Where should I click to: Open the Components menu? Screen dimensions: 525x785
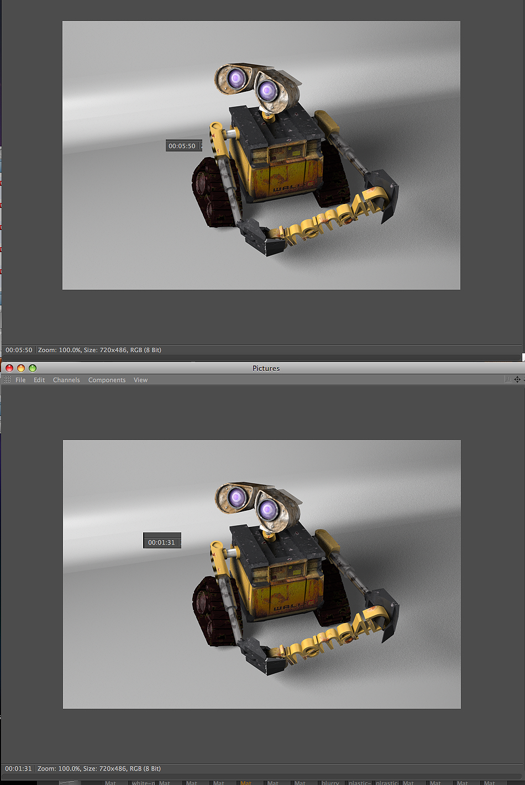coord(107,380)
